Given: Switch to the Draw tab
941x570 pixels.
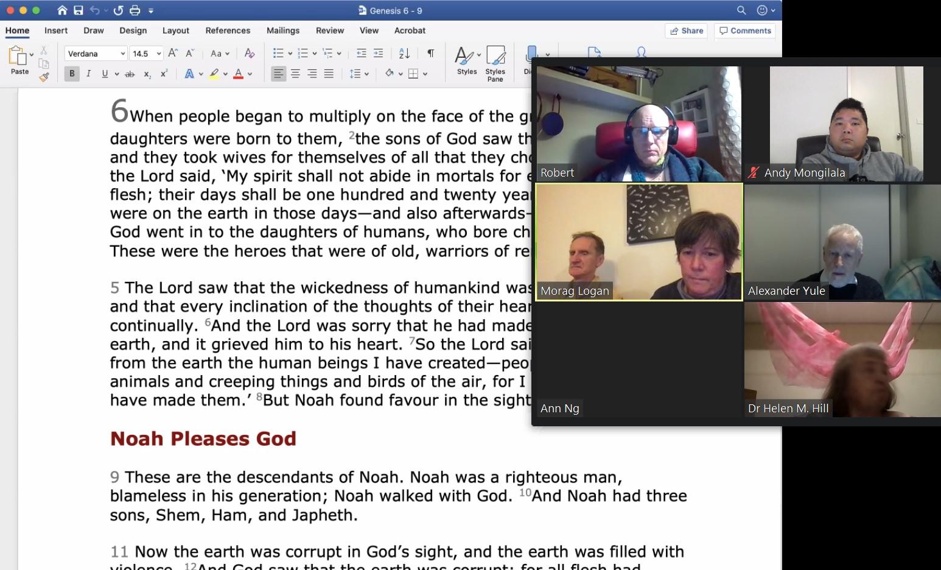Looking at the screenshot, I should click(94, 30).
